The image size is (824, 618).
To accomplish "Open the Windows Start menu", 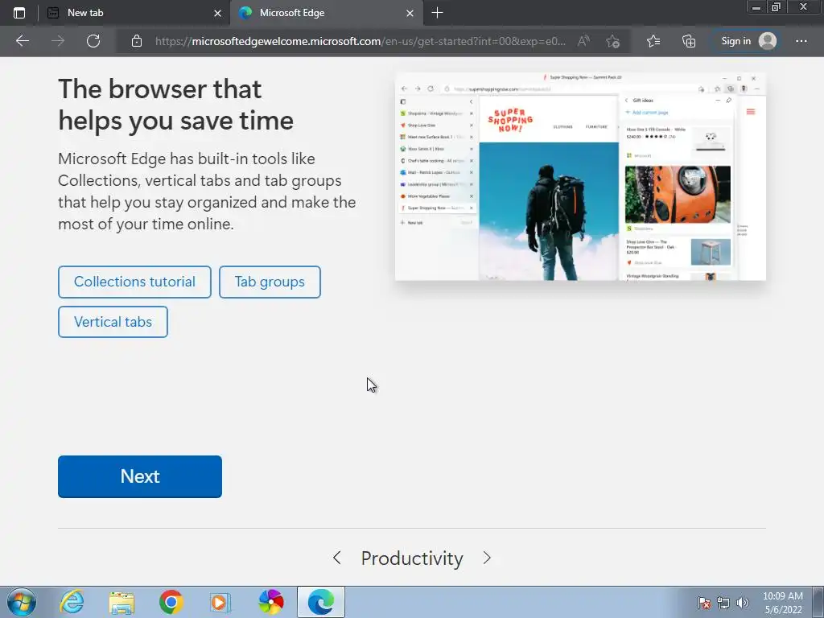I will click(22, 602).
